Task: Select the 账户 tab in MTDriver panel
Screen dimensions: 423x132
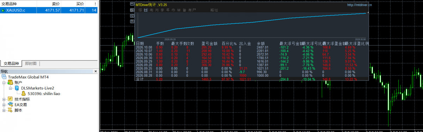Action: click(x=192, y=10)
